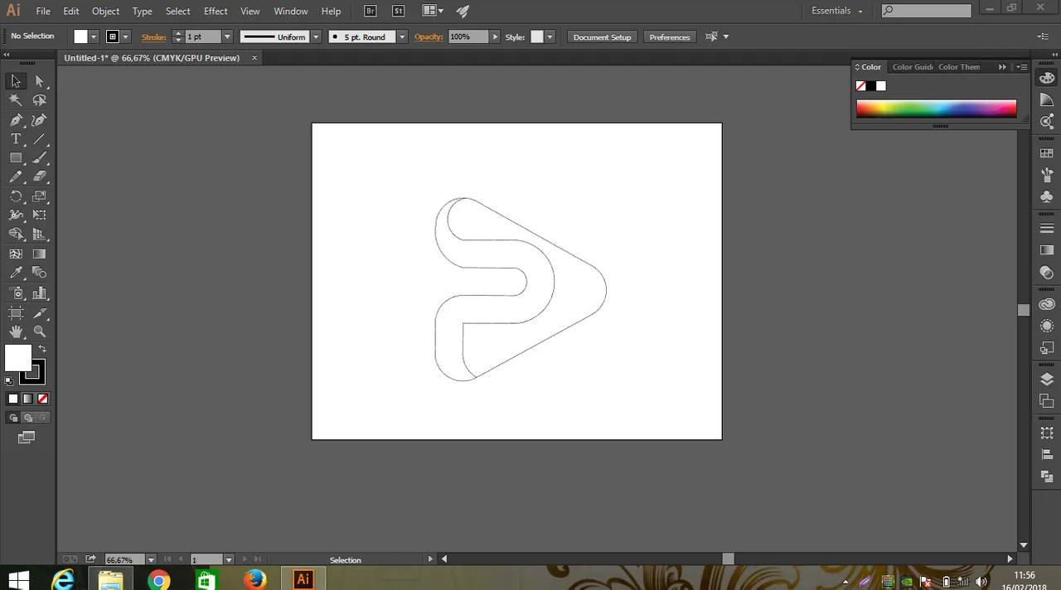Switch to the Color Guide tab
1061x590 pixels.
pyautogui.click(x=912, y=67)
